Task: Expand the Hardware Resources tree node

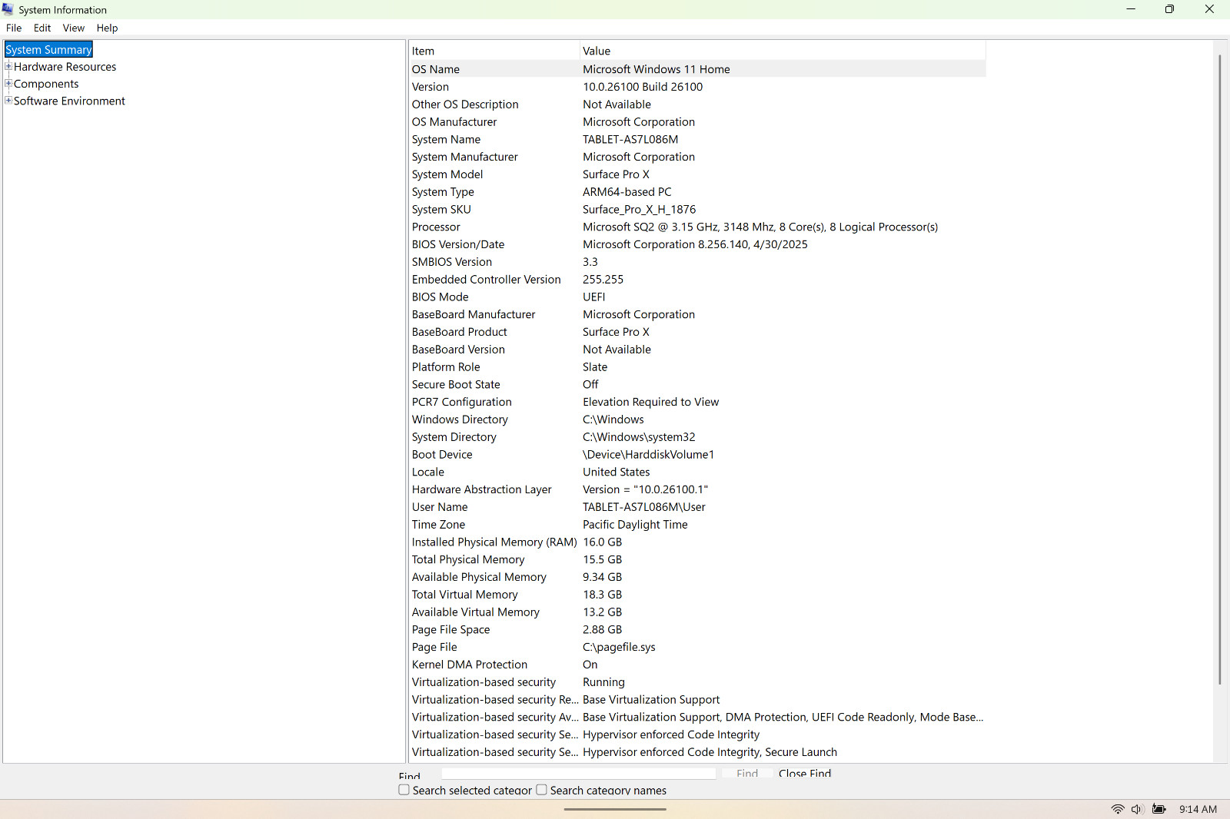Action: 8,66
